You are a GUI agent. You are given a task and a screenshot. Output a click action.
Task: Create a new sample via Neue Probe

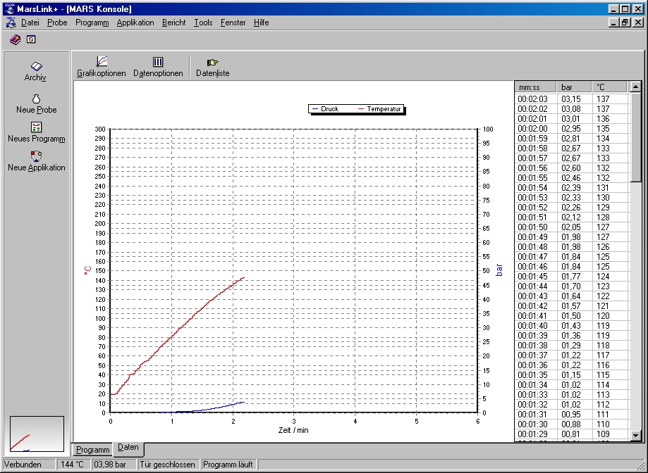click(x=36, y=103)
